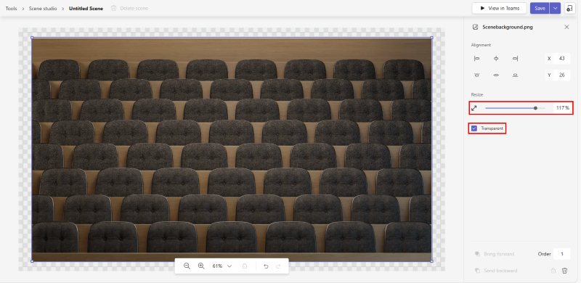Click the bottom-left selection handle of the image
581x283 pixels.
[32, 261]
